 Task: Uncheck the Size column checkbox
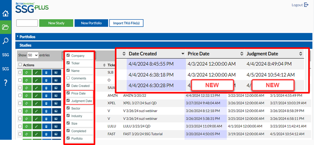(68, 123)
